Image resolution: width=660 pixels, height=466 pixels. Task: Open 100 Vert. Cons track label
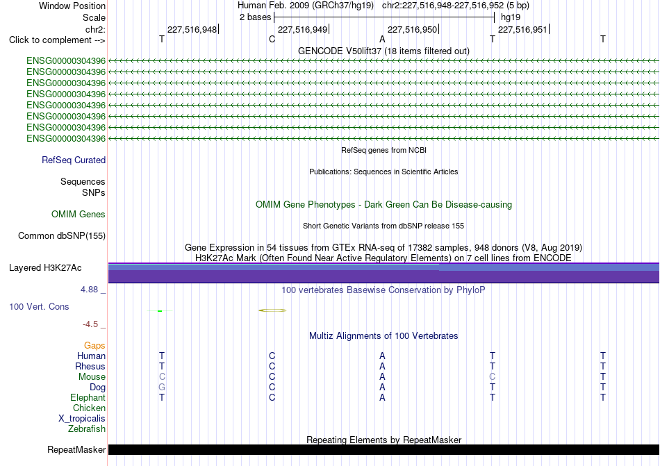pos(39,306)
